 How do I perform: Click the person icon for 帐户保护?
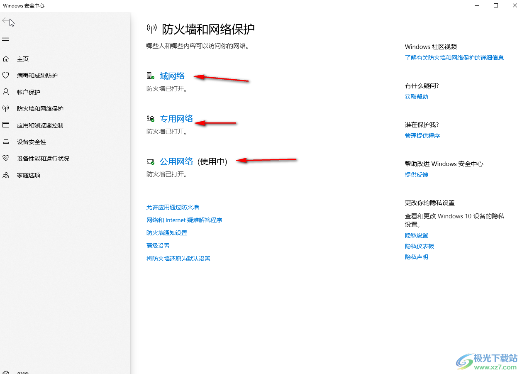coord(6,92)
